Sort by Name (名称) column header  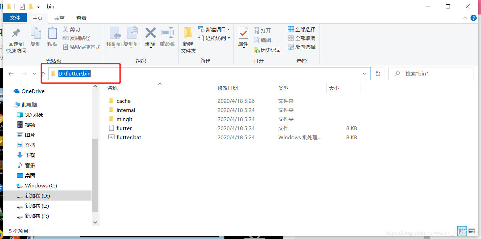click(x=160, y=88)
